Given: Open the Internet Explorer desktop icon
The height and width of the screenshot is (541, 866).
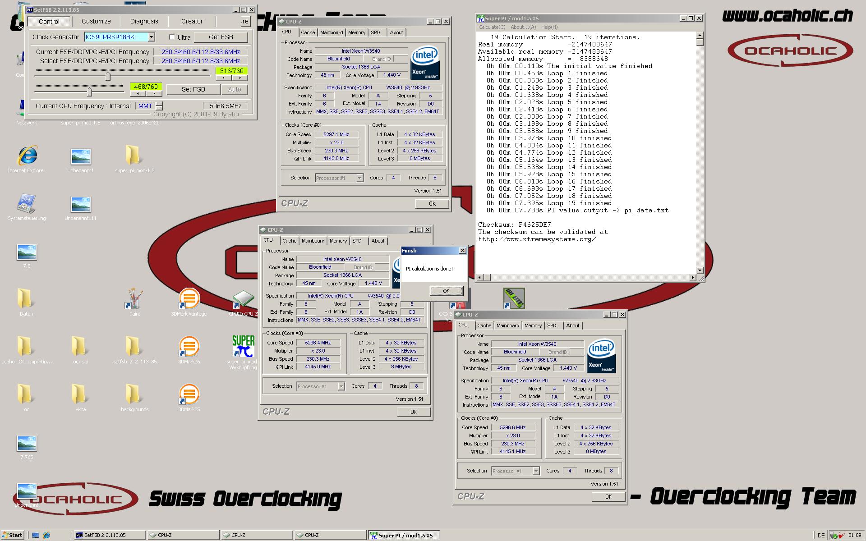Looking at the screenshot, I should click(27, 156).
